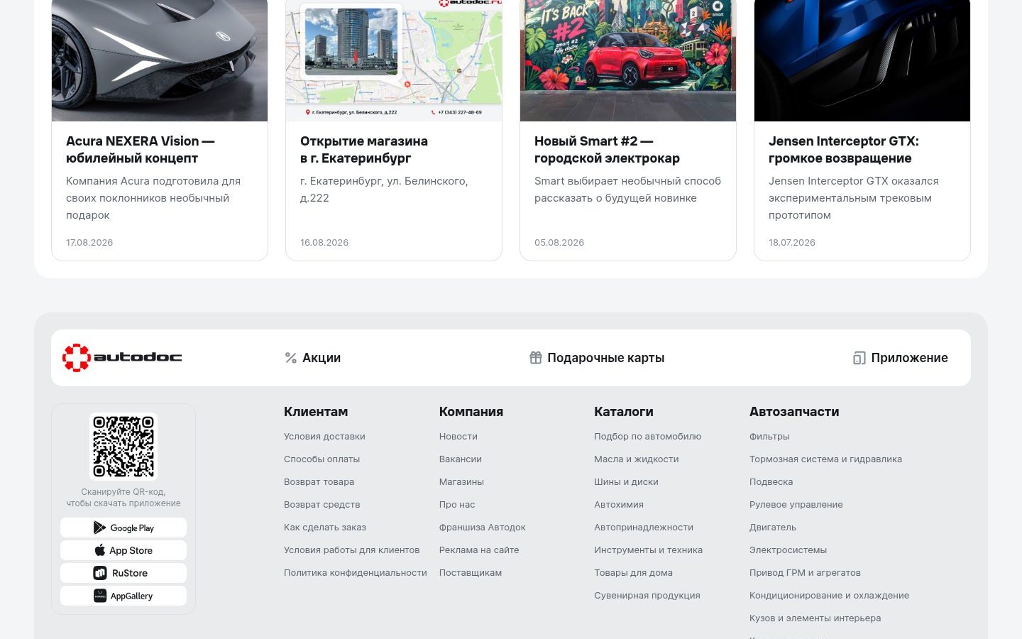The height and width of the screenshot is (639, 1022).
Task: Open the Google Play store button
Action: (123, 528)
